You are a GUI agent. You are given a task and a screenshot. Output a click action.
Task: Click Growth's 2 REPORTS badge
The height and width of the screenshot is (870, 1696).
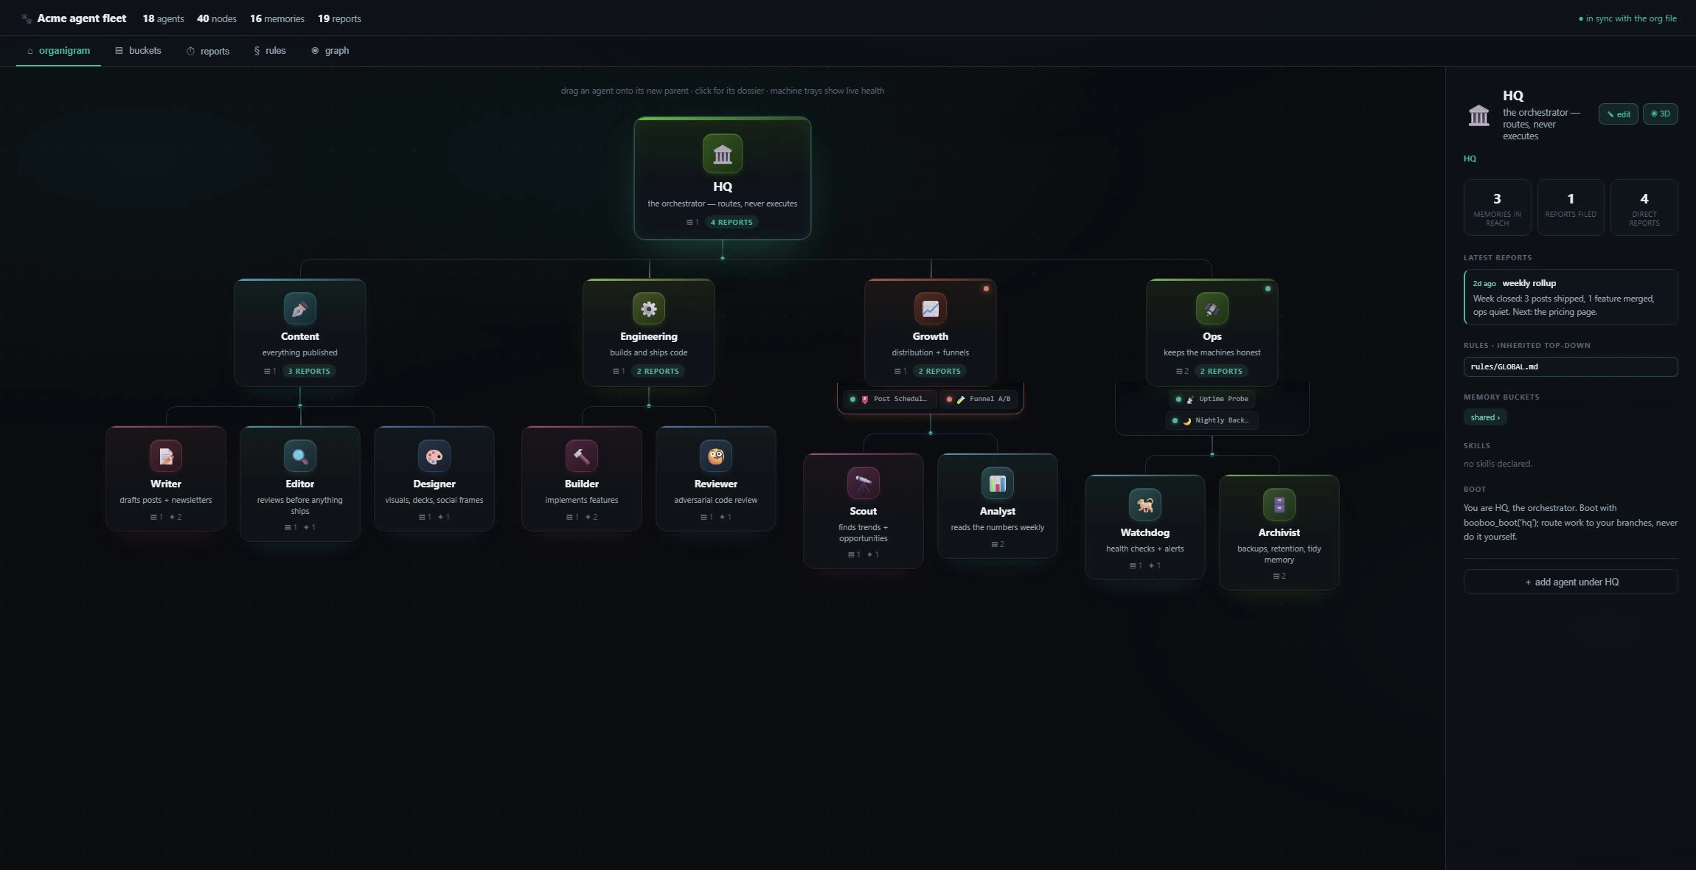(939, 371)
